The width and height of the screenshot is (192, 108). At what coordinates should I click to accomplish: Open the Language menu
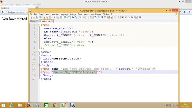(64, 14)
